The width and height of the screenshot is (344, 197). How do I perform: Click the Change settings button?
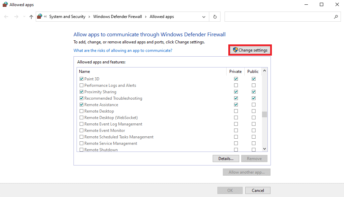[x=250, y=50]
